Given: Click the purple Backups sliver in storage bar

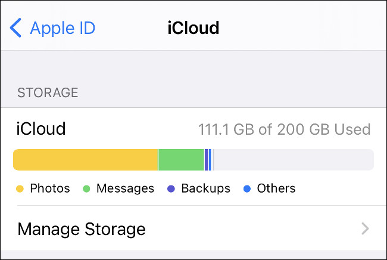Looking at the screenshot, I should tap(206, 160).
